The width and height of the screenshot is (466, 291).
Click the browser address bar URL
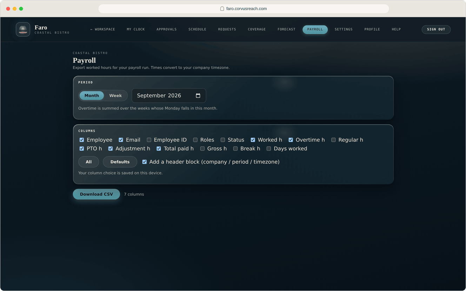[246, 9]
